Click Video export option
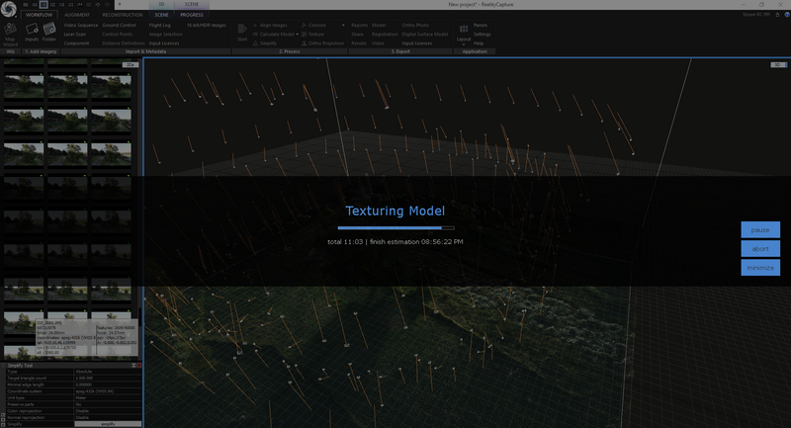Viewport: 791px width, 428px height. point(378,43)
